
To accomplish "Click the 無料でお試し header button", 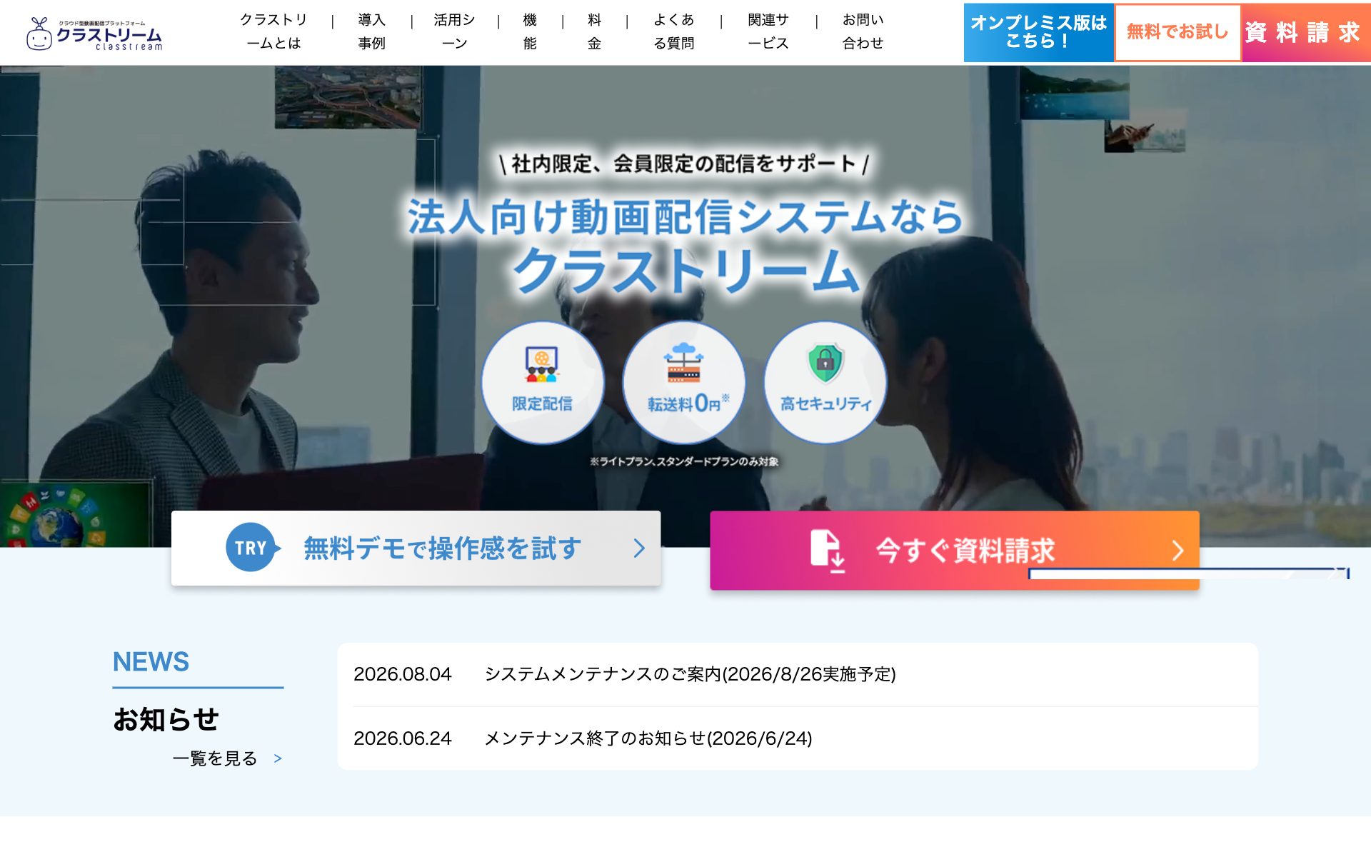I will click(1177, 32).
